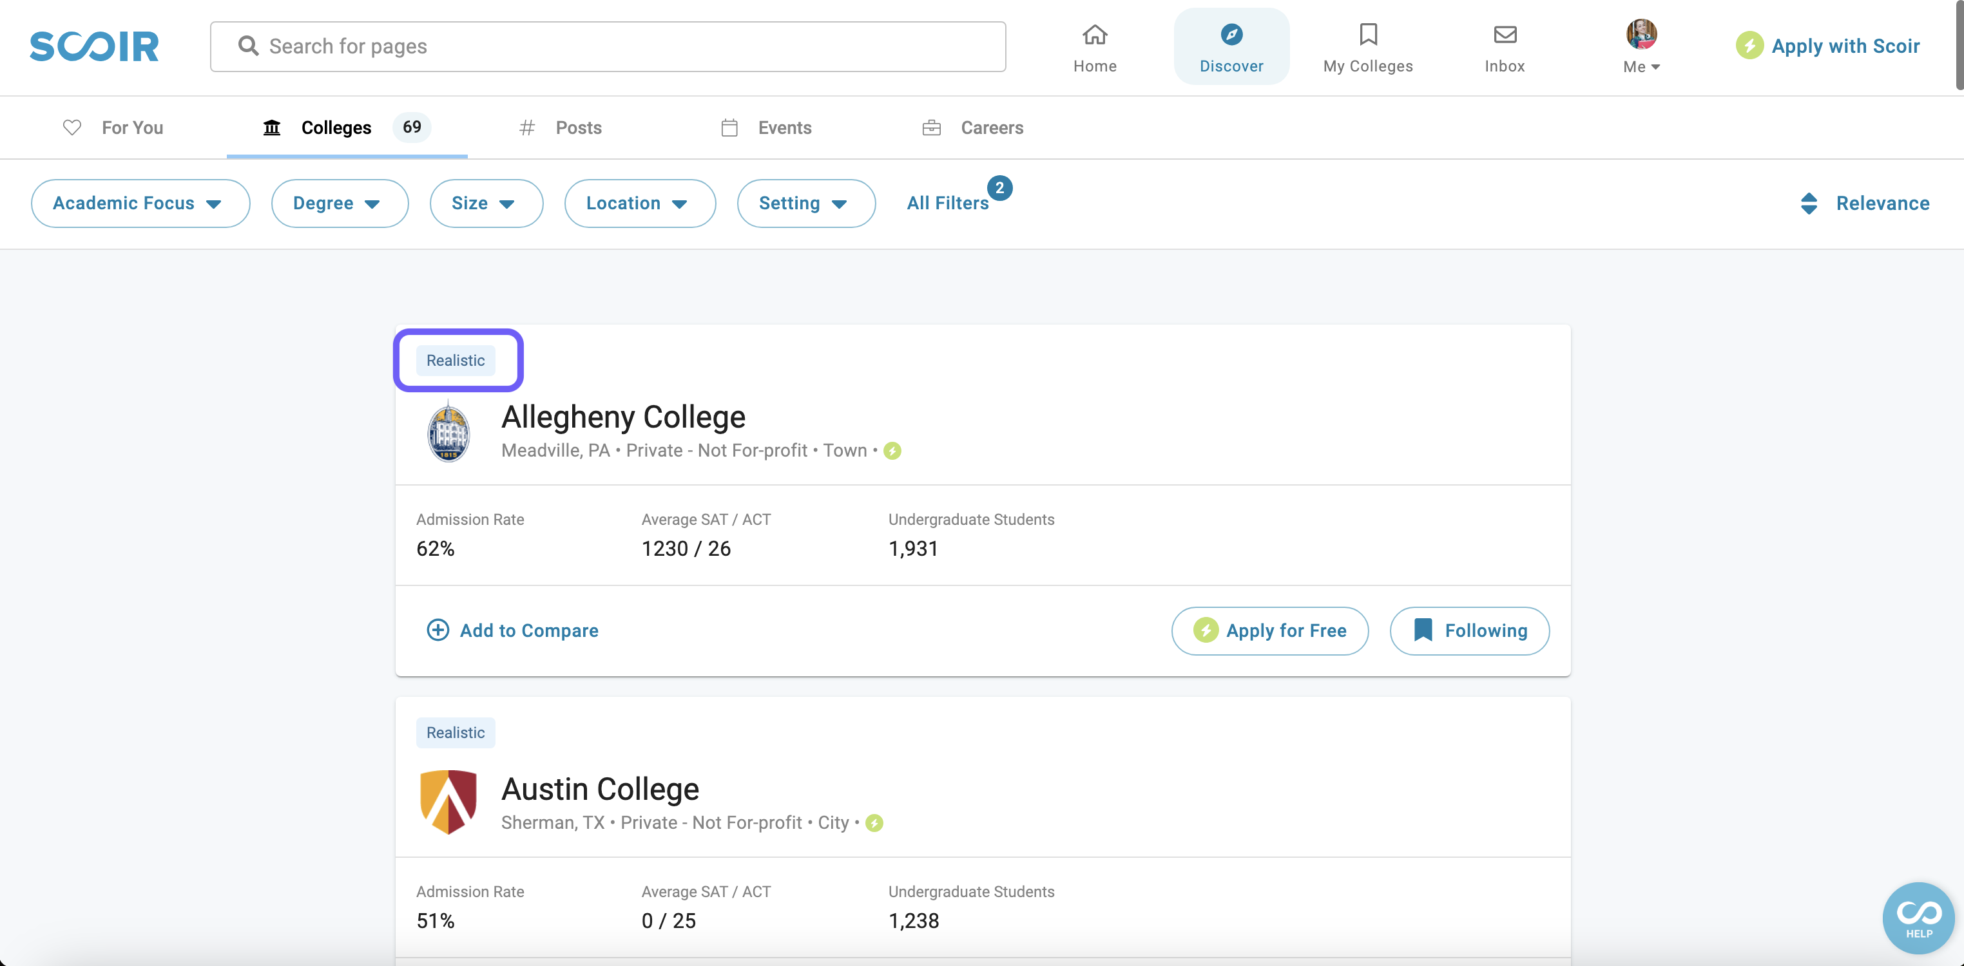Click Allegheny College's Realistic tag
This screenshot has width=1964, height=966.
pos(455,361)
